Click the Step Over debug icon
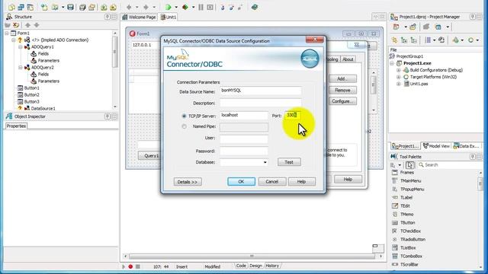The width and height of the screenshot is (488, 274). (231, 7)
